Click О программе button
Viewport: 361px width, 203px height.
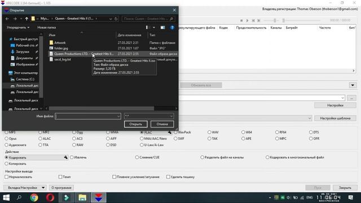click(61, 188)
